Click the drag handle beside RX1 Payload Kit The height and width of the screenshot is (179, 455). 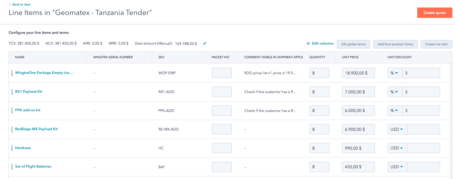coord(12,92)
